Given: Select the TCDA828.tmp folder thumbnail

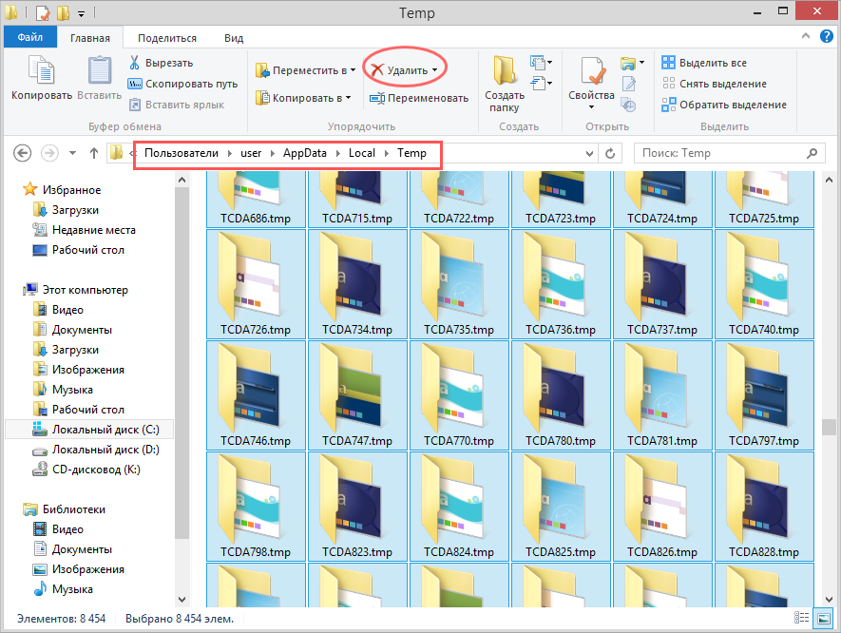Looking at the screenshot, I should tap(764, 507).
